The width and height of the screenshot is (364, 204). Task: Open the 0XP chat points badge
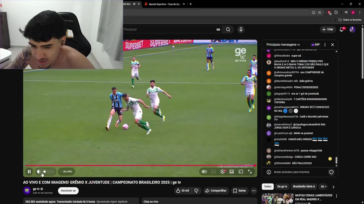[x=315, y=45]
